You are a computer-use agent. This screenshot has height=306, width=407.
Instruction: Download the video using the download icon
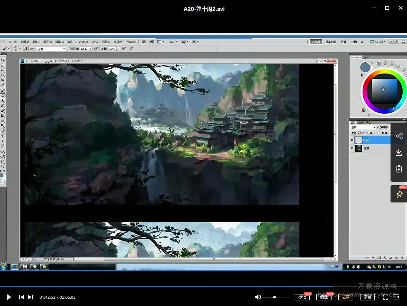[399, 152]
